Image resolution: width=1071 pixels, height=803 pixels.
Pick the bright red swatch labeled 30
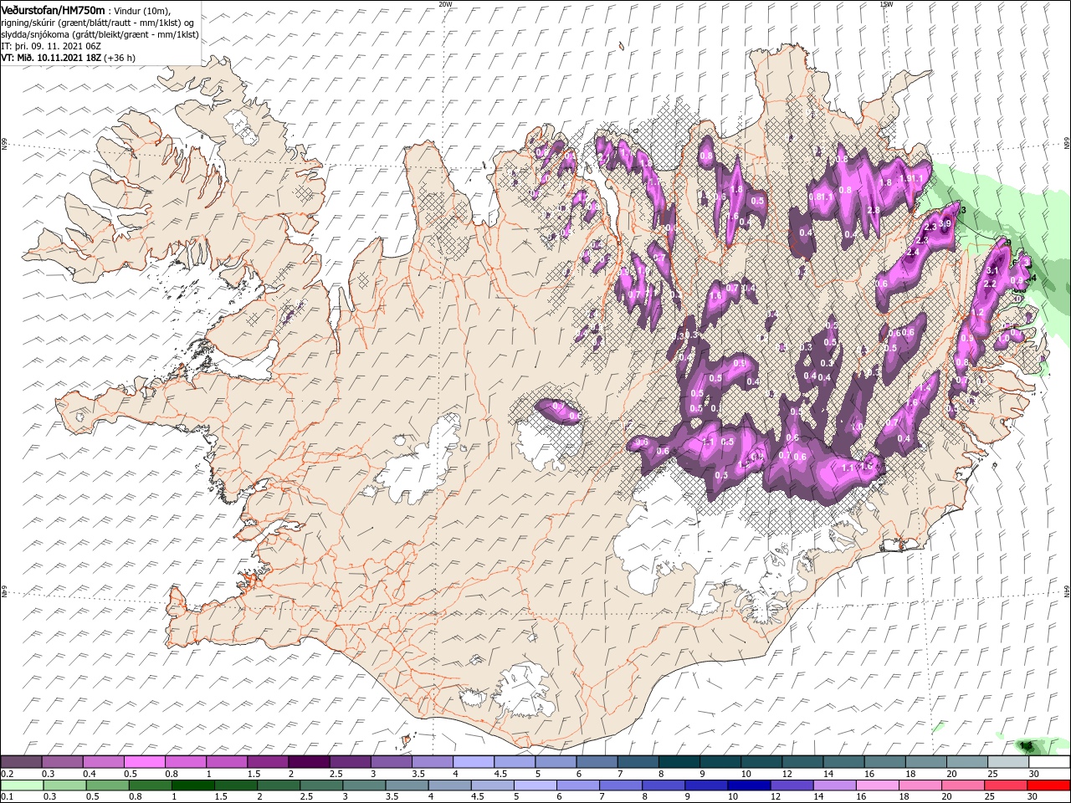coord(1048,785)
